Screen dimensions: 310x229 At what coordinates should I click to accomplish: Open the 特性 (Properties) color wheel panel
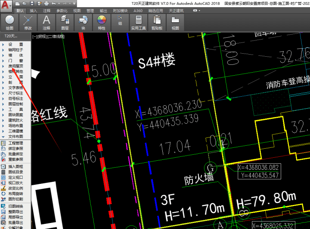[102, 22]
